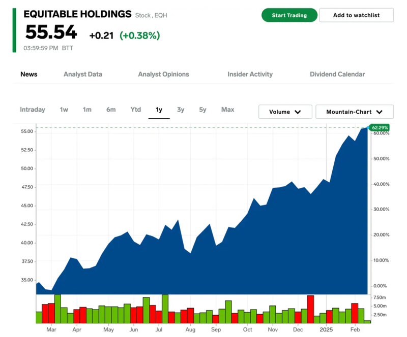407x337 pixels.
Task: Click the green 62.29% chart badge
Action: tap(380, 127)
